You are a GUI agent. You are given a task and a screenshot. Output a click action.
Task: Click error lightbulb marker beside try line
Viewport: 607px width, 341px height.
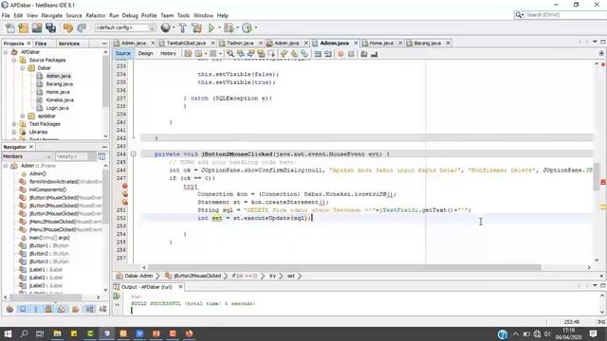coord(125,186)
